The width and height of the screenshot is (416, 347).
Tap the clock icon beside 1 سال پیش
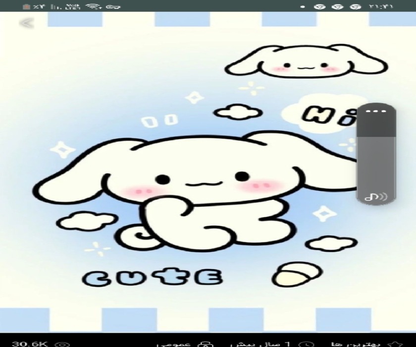coord(307,345)
